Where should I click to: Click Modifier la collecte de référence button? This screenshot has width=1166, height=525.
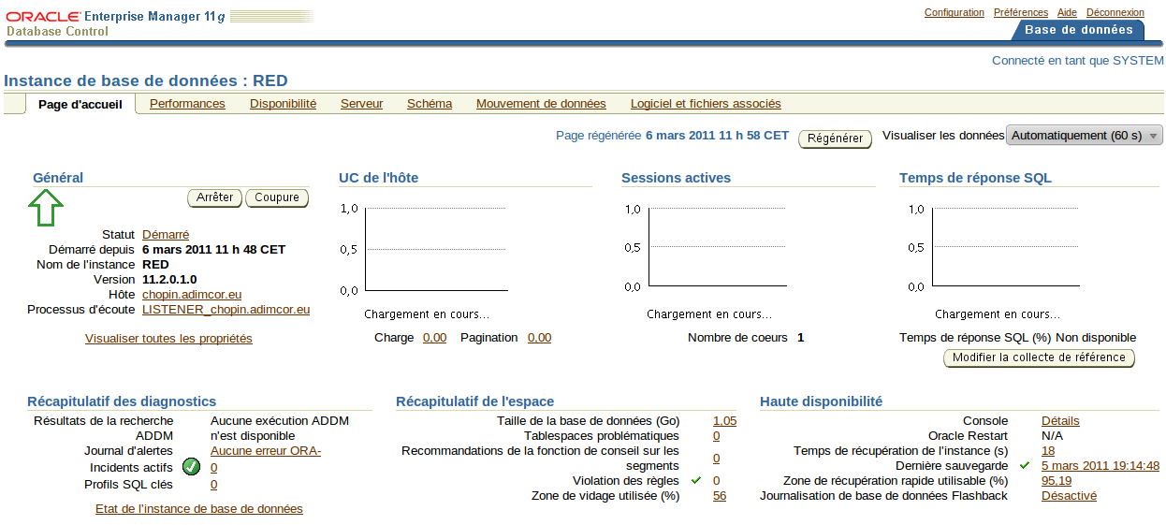tap(1039, 357)
